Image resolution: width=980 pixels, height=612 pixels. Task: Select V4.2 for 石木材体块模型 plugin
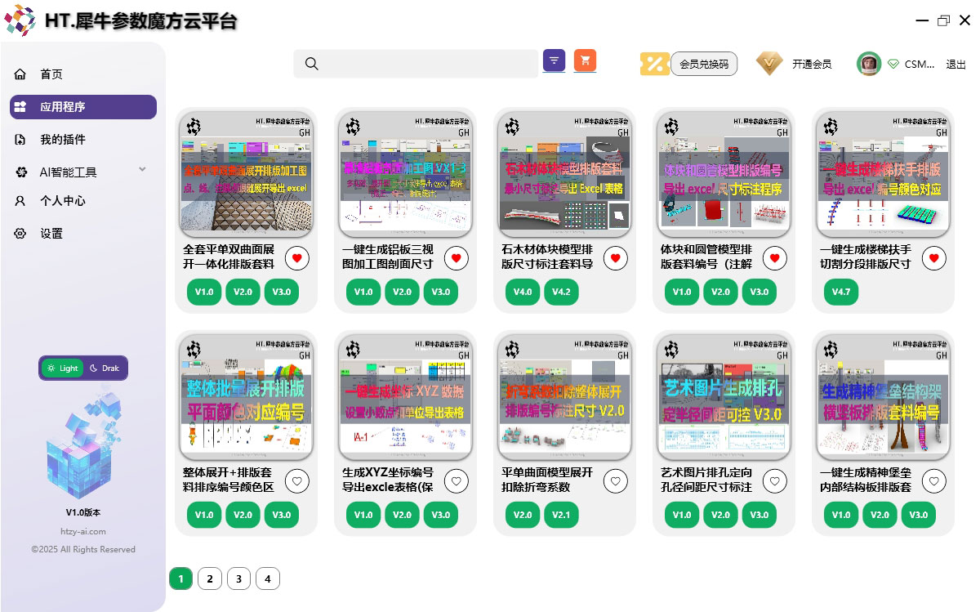point(561,292)
